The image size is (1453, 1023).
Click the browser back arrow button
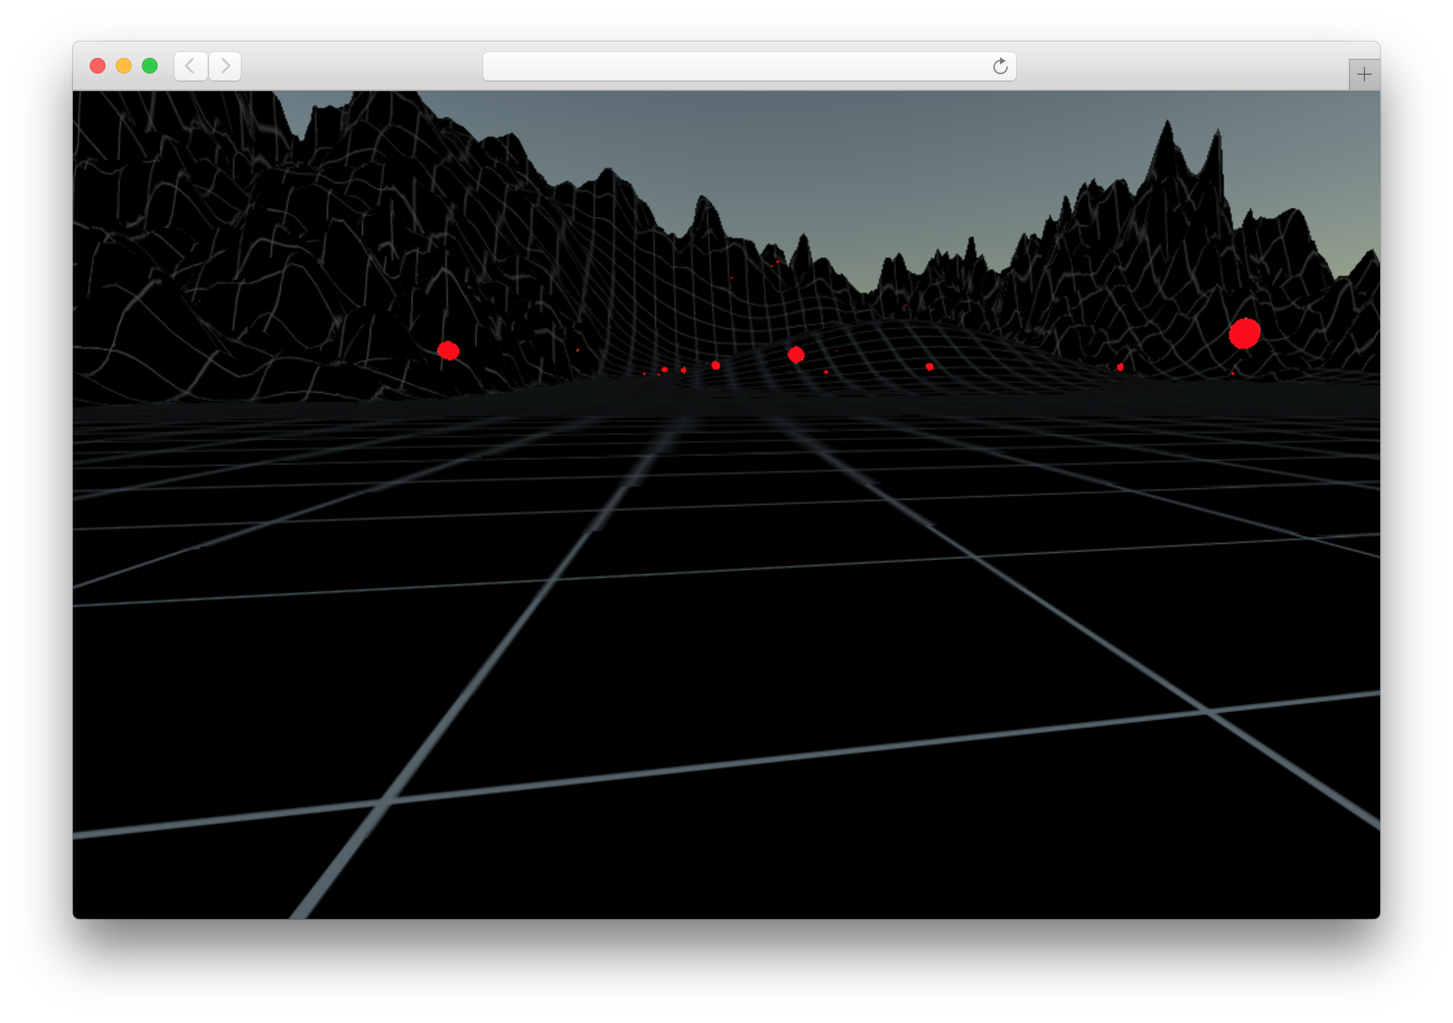coord(190,66)
